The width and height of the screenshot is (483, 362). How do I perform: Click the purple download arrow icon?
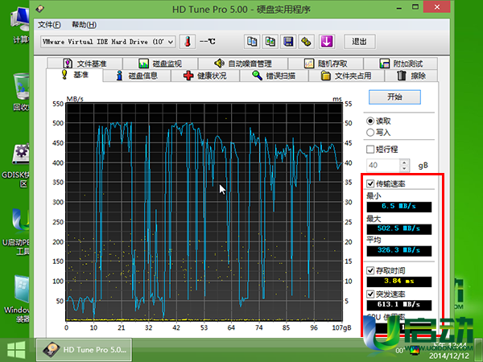pyautogui.click(x=327, y=42)
